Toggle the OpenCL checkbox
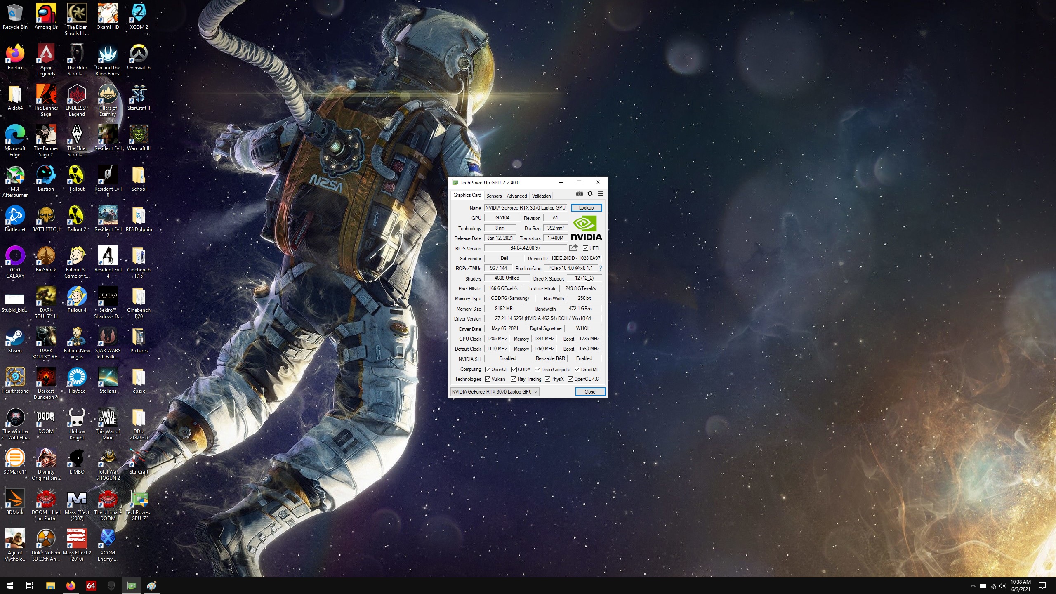 point(488,369)
